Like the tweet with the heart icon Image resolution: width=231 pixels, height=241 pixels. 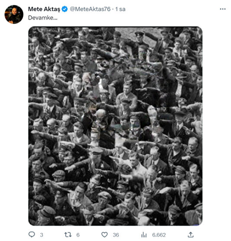pyautogui.click(x=104, y=234)
